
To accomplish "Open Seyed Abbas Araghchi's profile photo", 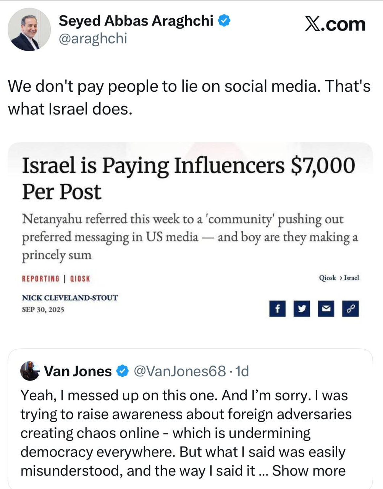I will click(29, 29).
